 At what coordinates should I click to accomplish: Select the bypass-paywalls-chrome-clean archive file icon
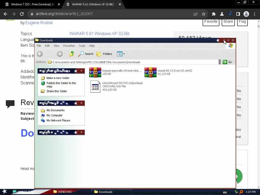click(x=95, y=72)
